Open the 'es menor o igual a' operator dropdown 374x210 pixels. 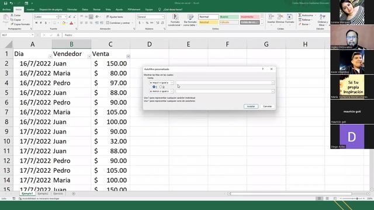pyautogui.click(x=172, y=91)
